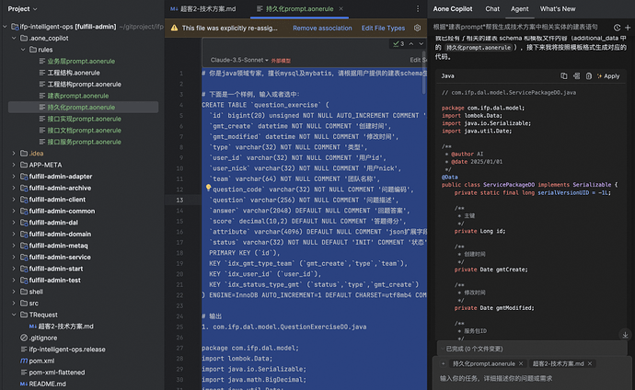Switch to Agent tab in Aone Copilot

coord(520,9)
